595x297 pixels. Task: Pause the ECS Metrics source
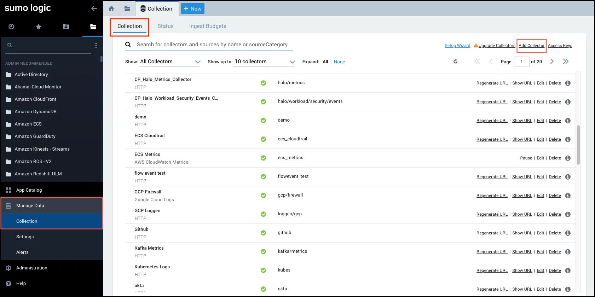526,158
